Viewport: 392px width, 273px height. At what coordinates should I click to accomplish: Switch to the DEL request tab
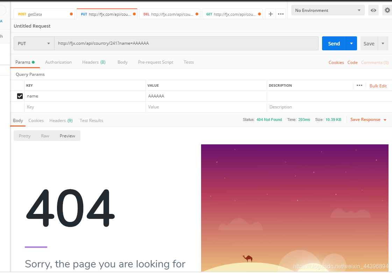(170, 14)
